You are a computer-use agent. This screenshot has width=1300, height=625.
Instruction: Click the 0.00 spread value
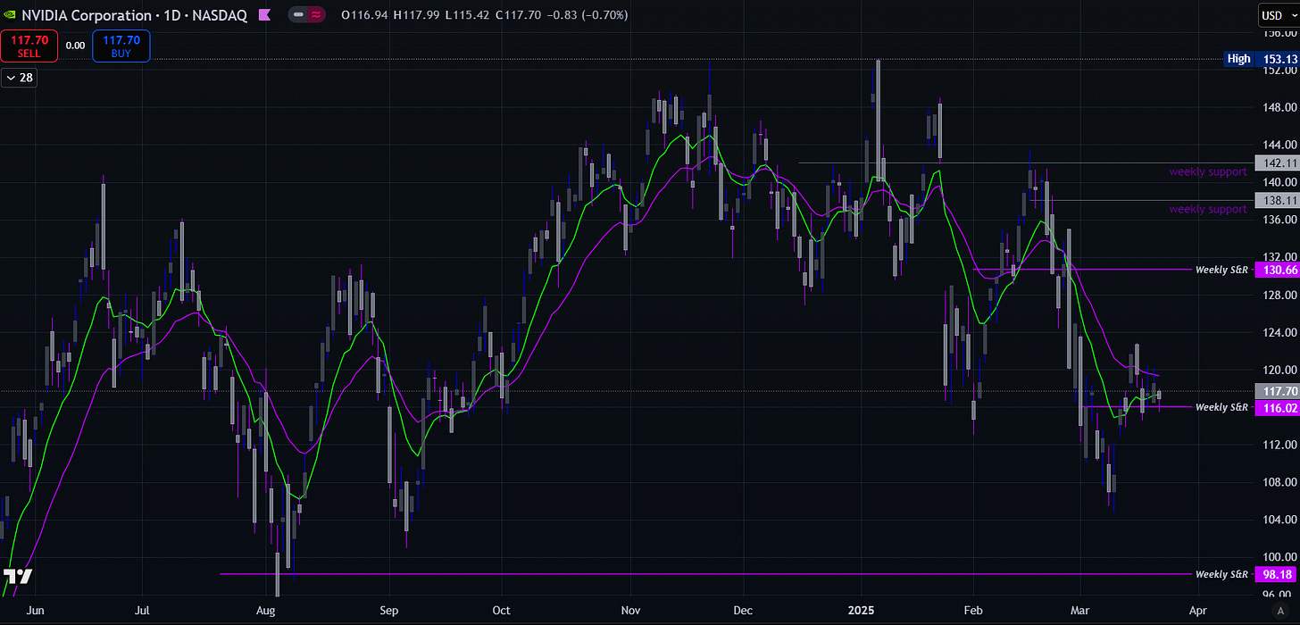pos(75,46)
